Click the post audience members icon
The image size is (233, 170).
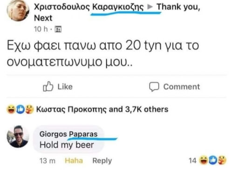point(58,29)
